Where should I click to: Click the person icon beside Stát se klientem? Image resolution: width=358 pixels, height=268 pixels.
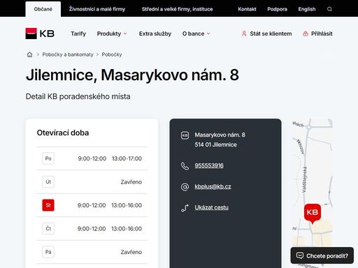point(244,33)
